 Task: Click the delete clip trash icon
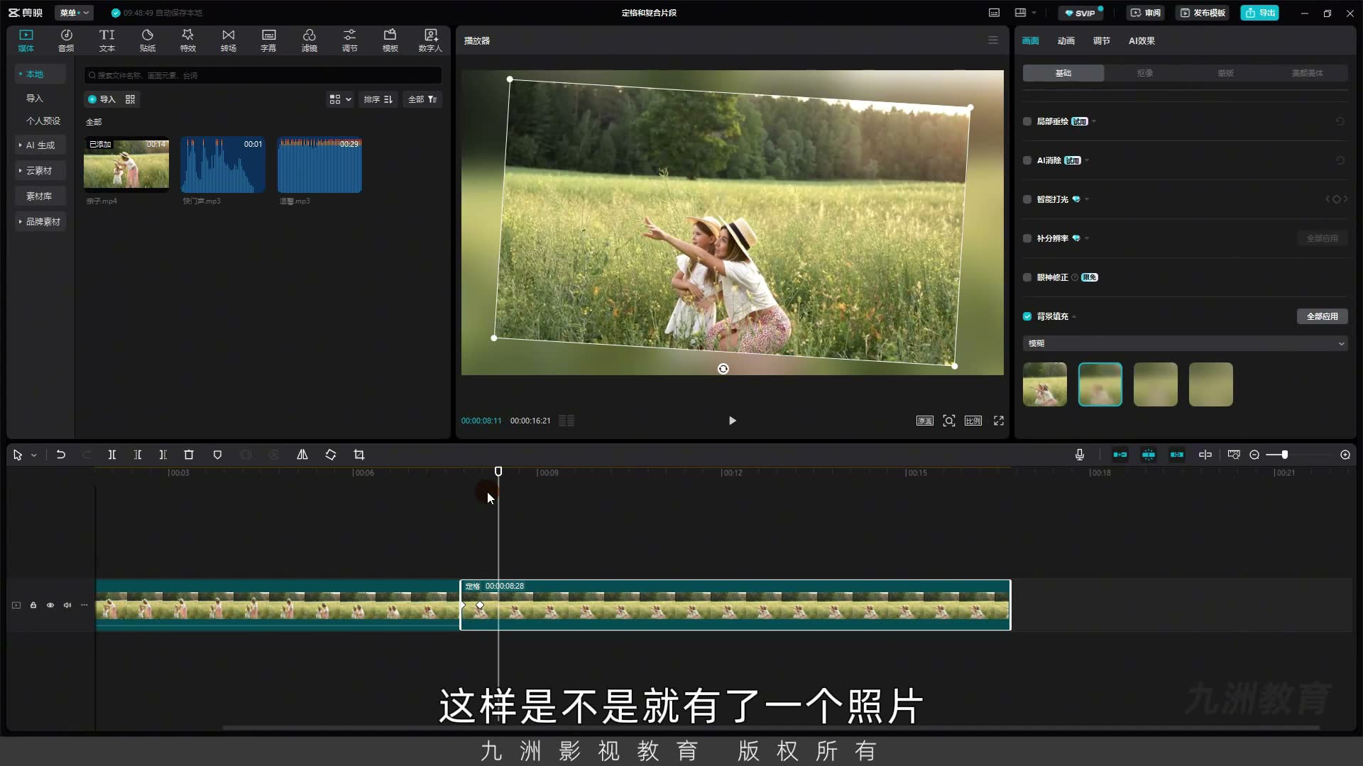pyautogui.click(x=189, y=455)
